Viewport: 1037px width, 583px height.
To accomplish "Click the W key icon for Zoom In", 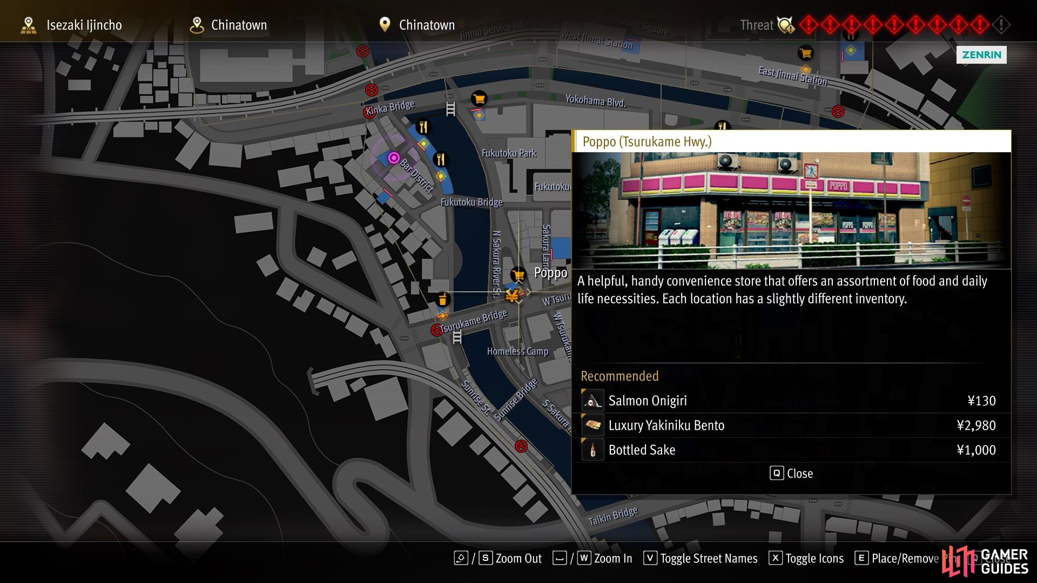I will point(584,558).
